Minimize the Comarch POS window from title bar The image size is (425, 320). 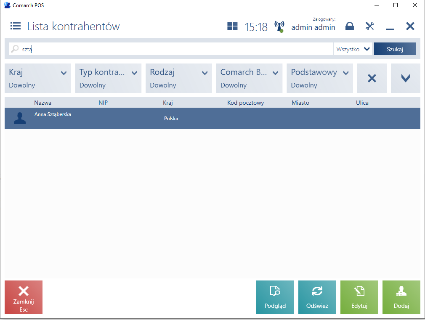click(377, 5)
